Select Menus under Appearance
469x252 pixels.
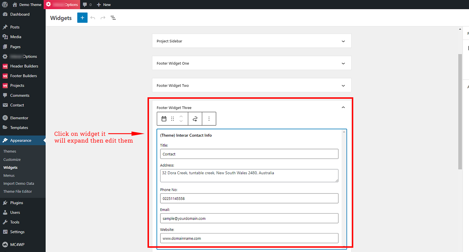[9, 175]
